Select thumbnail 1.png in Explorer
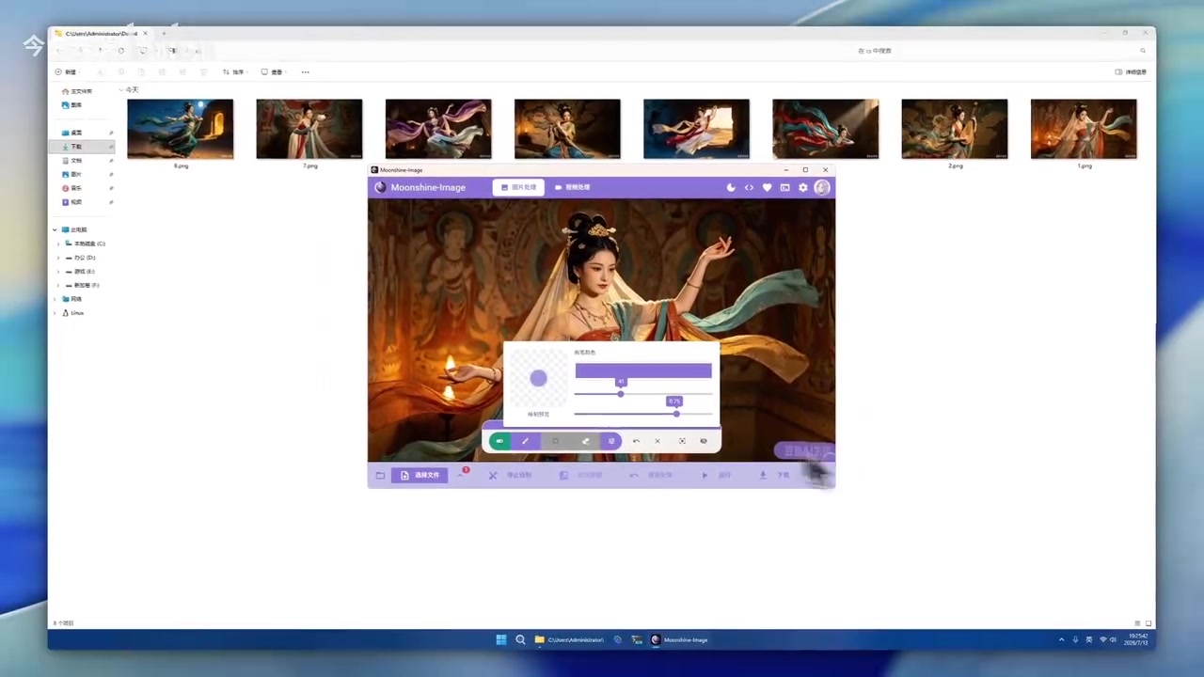The width and height of the screenshot is (1204, 677). pyautogui.click(x=1084, y=130)
